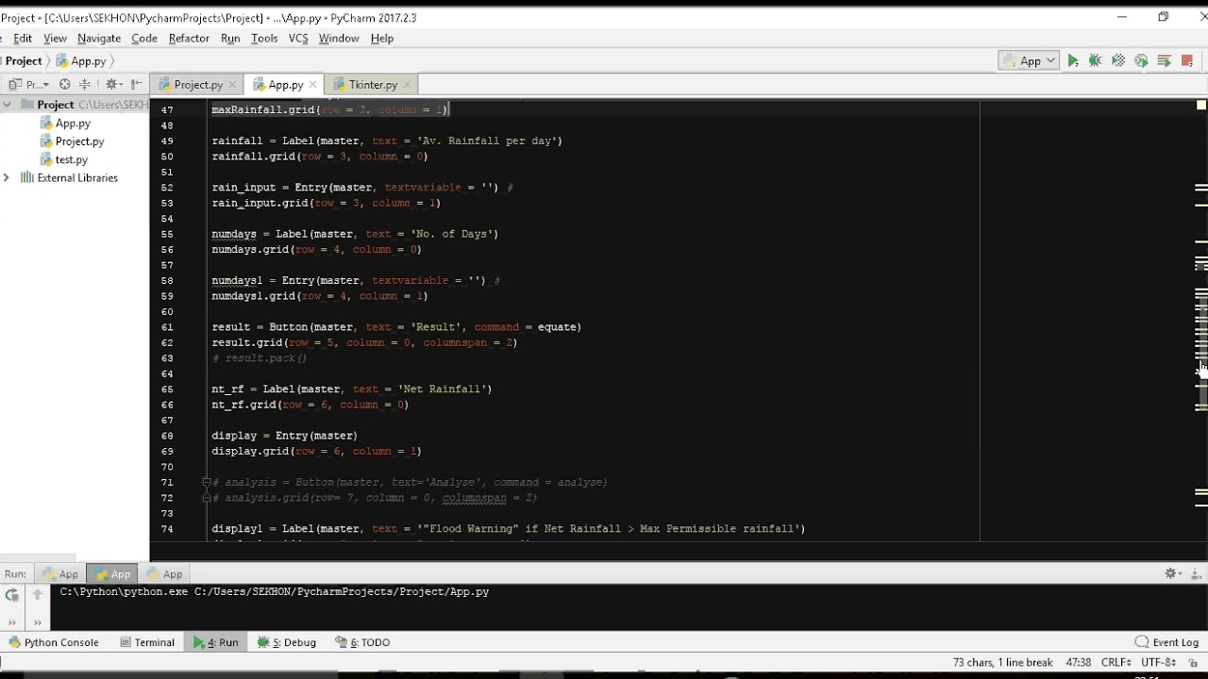Open the VCS menu
This screenshot has height=679, width=1208.
[x=298, y=39]
